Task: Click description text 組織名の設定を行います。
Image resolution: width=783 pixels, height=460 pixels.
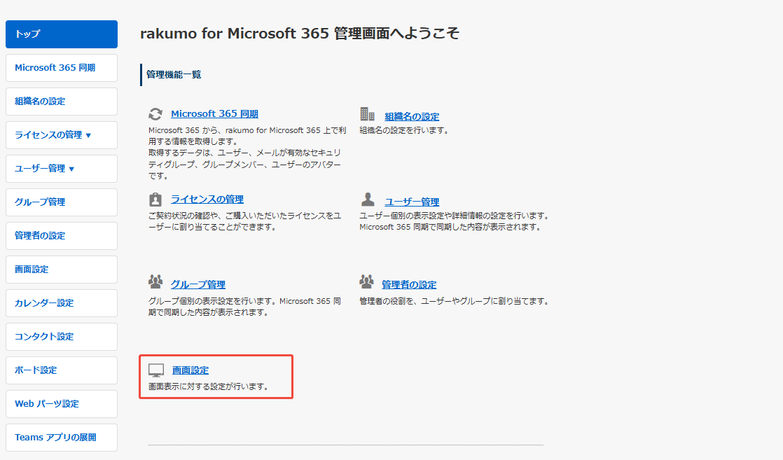Action: 405,130
